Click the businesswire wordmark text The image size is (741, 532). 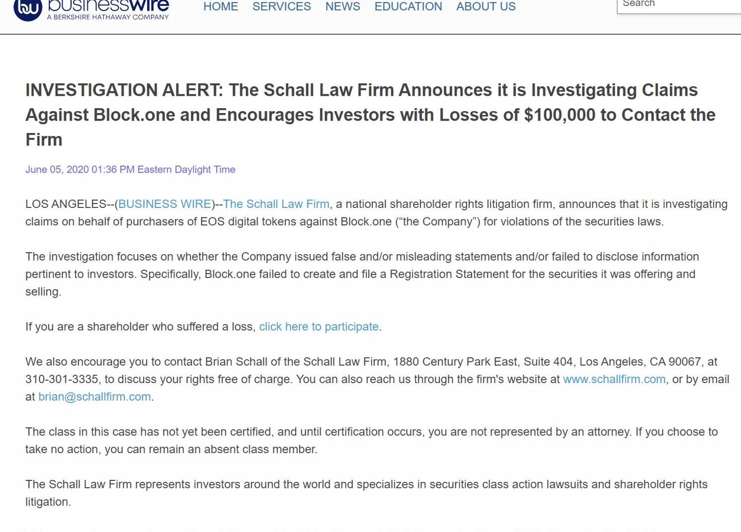click(108, 5)
